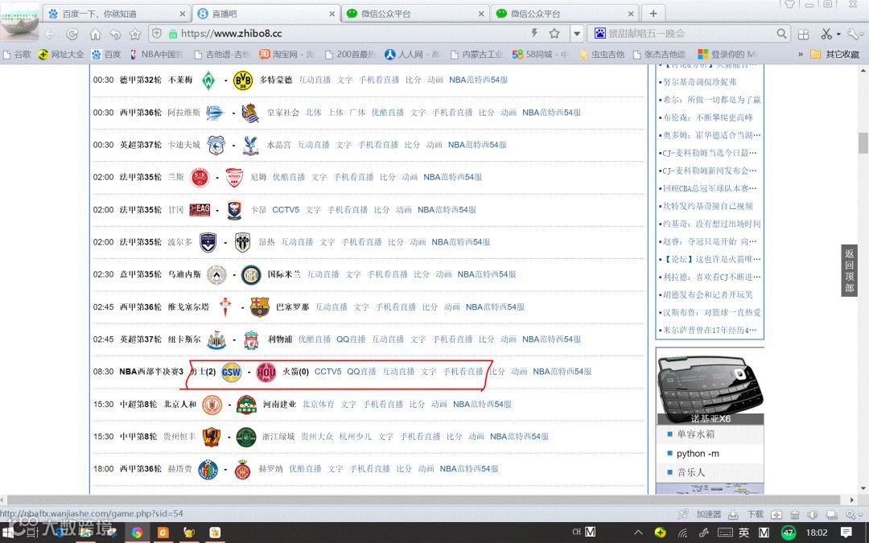The image size is (869, 543).
Task: Click the browser back arrow button
Action: (50, 34)
